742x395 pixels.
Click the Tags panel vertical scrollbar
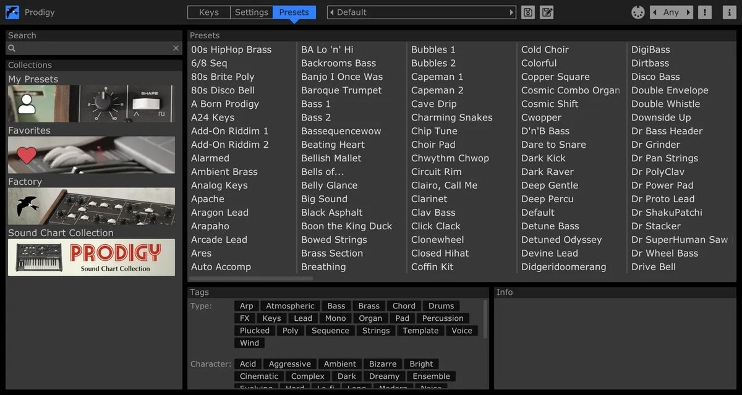click(485, 319)
